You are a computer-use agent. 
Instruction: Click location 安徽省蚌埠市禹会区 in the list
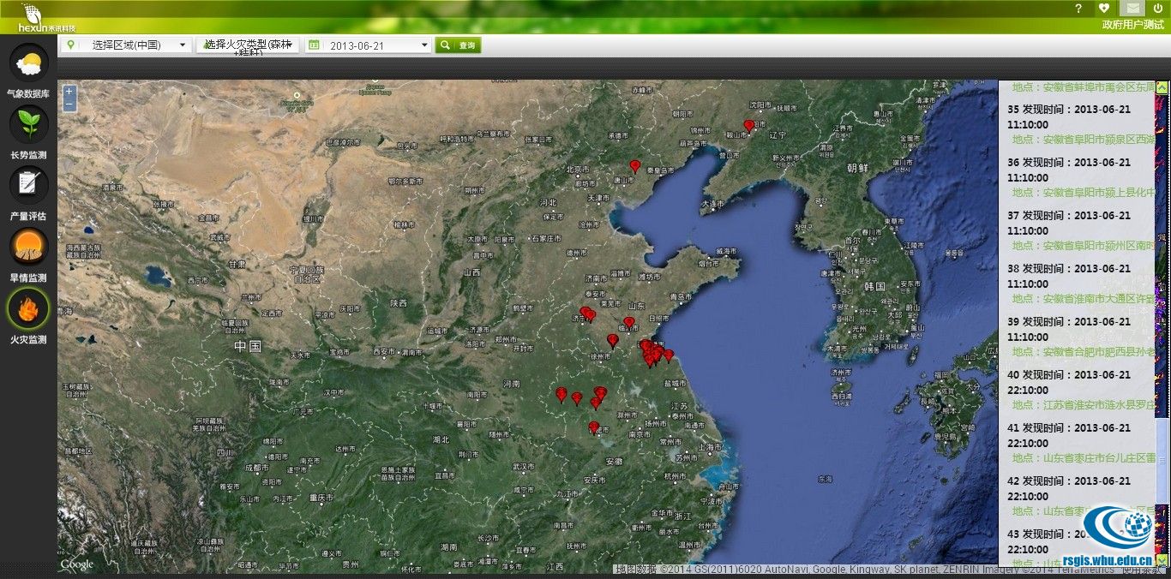click(1084, 87)
